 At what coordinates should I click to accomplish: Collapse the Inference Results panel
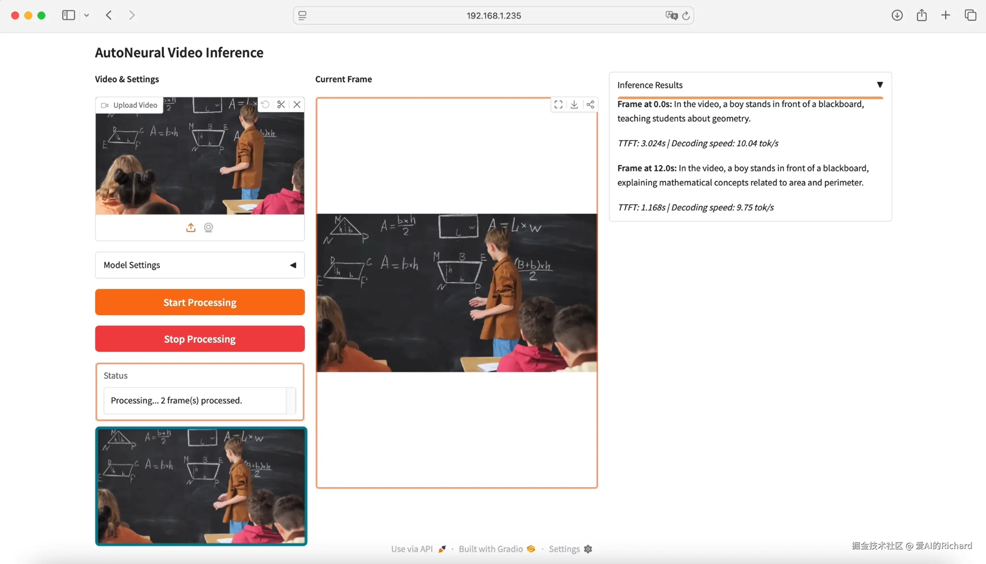880,85
